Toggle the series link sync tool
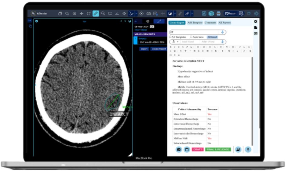Screen dimensions: 286x171 [x=187, y=14]
